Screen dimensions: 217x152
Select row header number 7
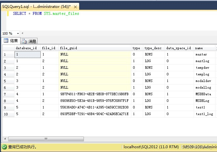(x=9, y=94)
